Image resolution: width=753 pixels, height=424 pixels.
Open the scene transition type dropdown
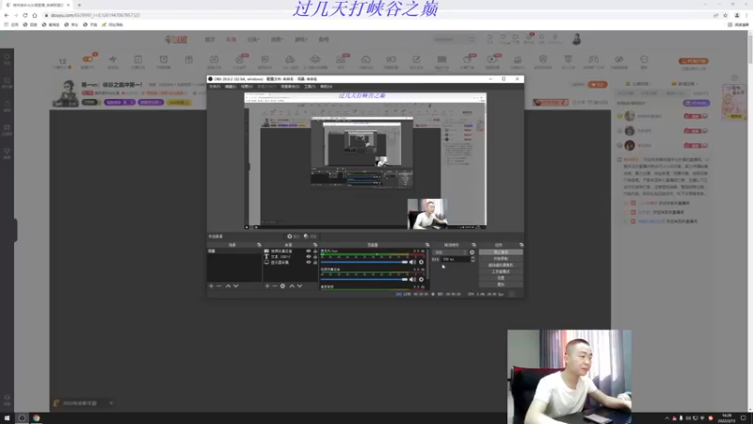coord(450,253)
